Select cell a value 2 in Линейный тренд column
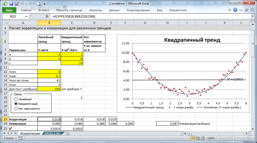Screen dimensions: 257x143 click(x=49, y=54)
